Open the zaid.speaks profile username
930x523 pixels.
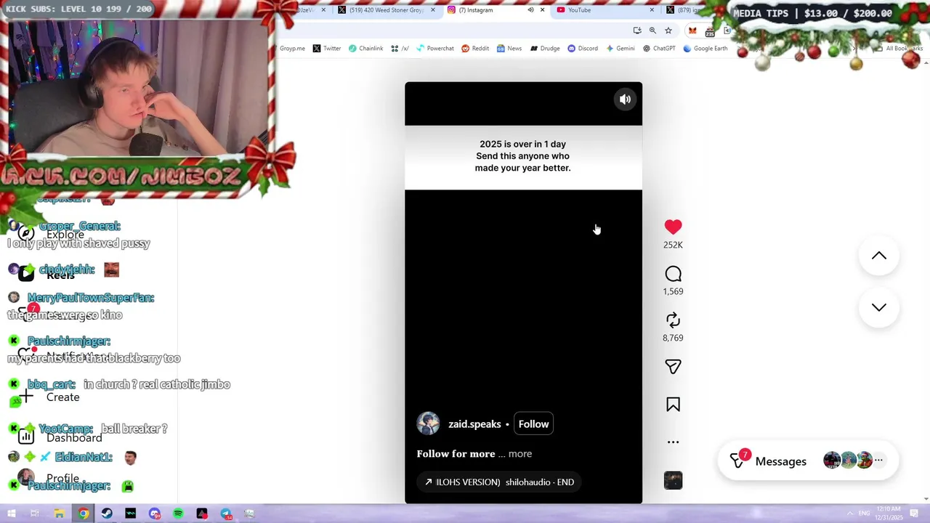point(474,424)
